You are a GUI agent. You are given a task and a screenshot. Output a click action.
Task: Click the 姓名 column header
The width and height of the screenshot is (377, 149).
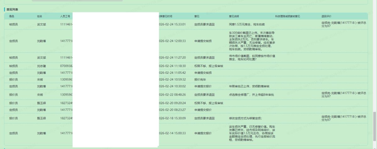tap(40, 16)
